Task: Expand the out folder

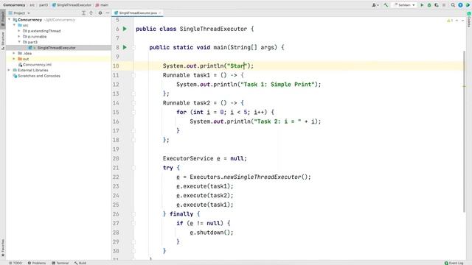Action: 14,59
